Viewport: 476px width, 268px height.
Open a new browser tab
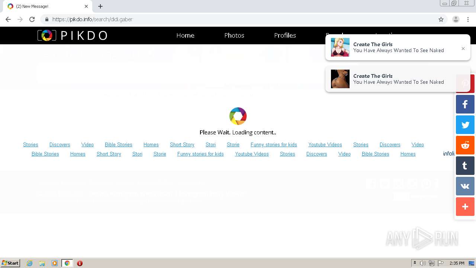point(100,6)
